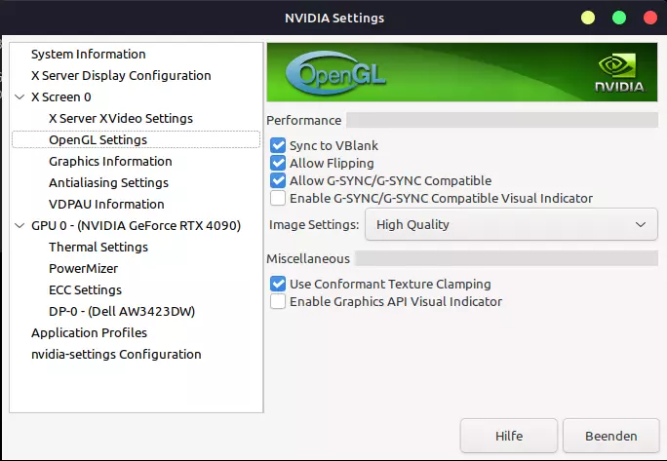Click the Hilfe button
The width and height of the screenshot is (667, 461).
[509, 436]
